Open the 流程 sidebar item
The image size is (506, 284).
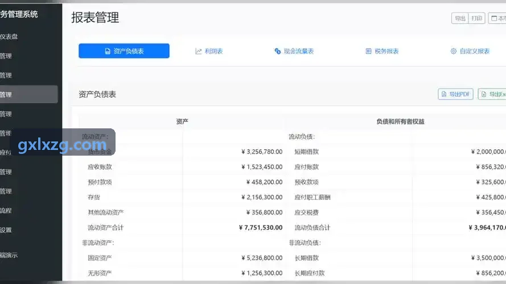[x=6, y=211]
